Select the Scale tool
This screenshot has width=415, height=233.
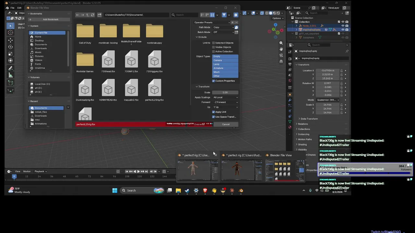[10, 54]
